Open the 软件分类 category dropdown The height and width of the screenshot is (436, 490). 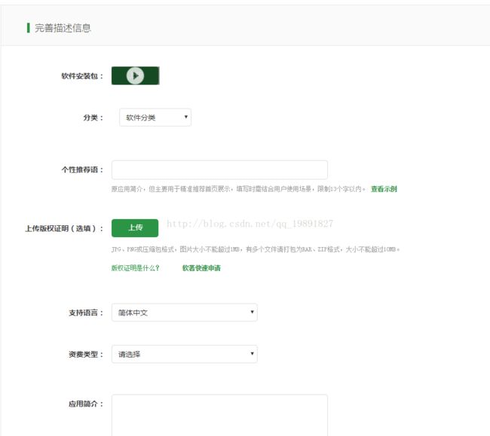(155, 117)
